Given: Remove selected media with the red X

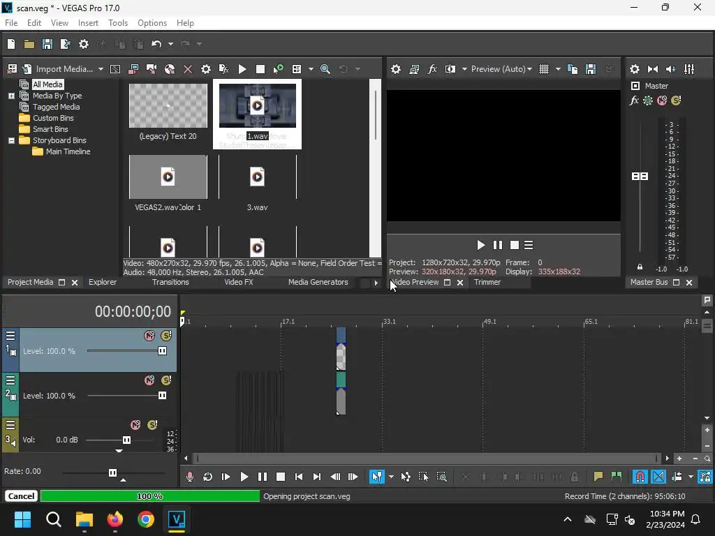Looking at the screenshot, I should [x=187, y=69].
